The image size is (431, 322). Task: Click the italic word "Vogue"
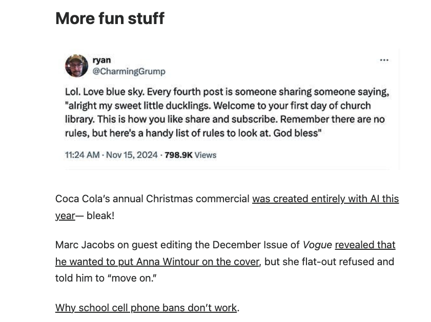click(x=317, y=245)
